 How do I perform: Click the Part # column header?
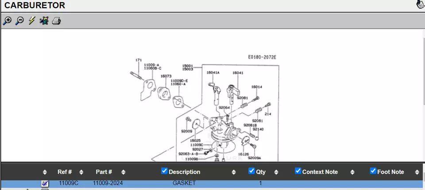click(104, 172)
